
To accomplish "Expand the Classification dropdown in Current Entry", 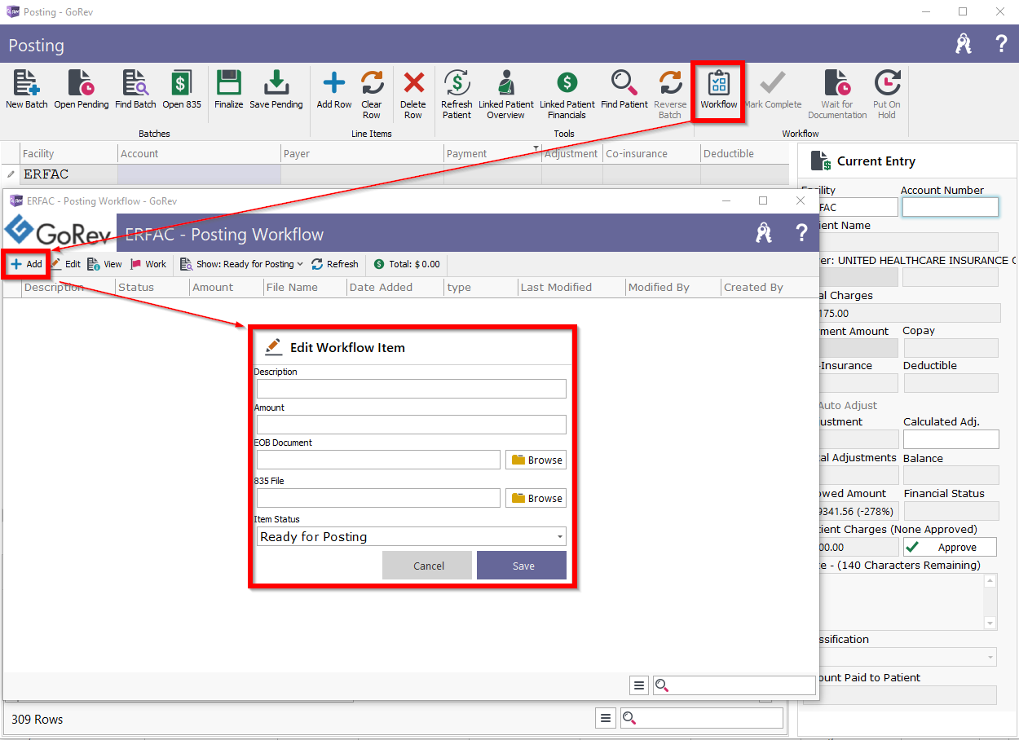I will pyautogui.click(x=990, y=657).
